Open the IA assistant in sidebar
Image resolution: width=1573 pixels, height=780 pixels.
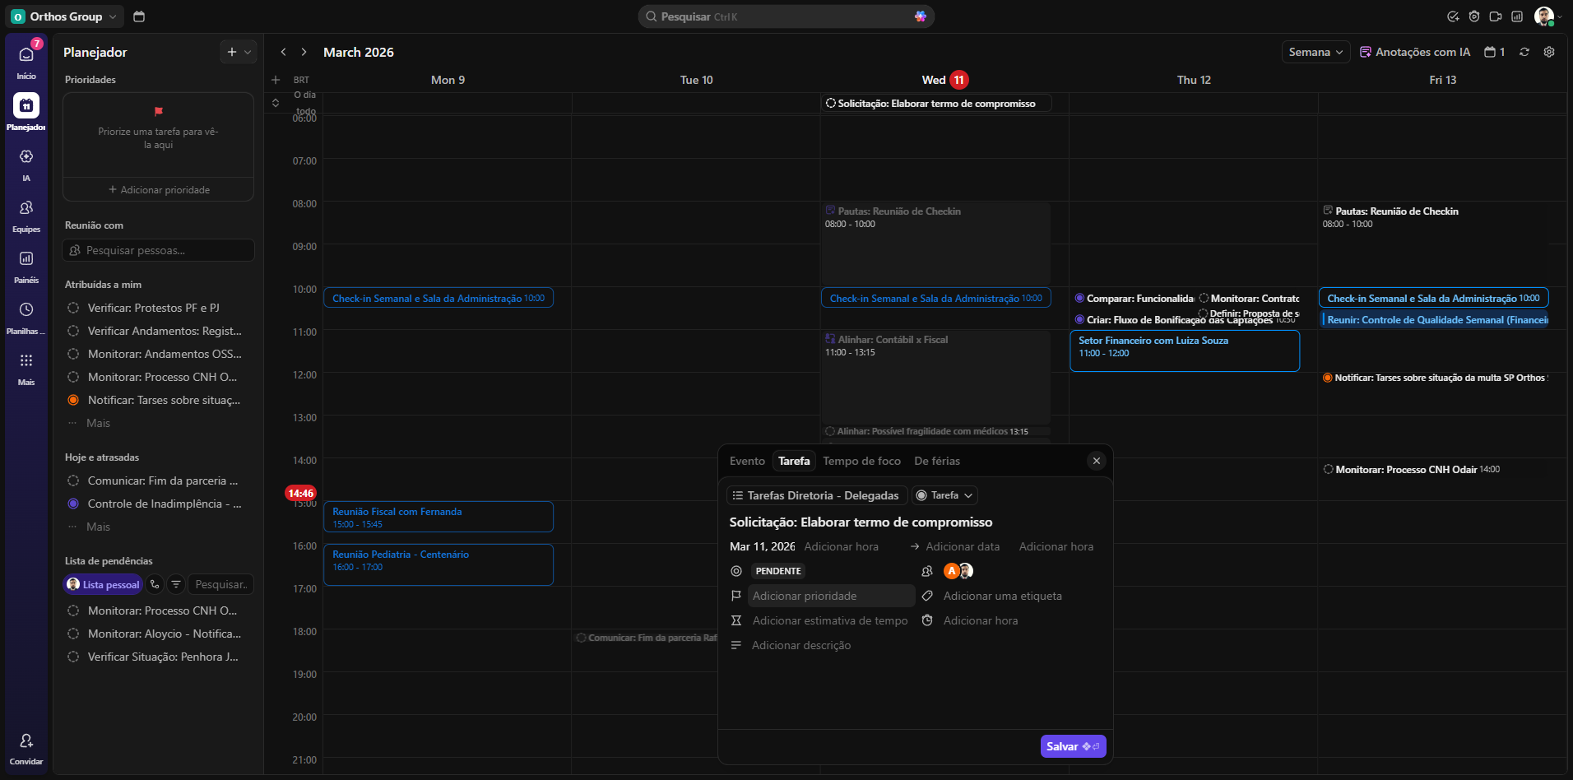26,157
